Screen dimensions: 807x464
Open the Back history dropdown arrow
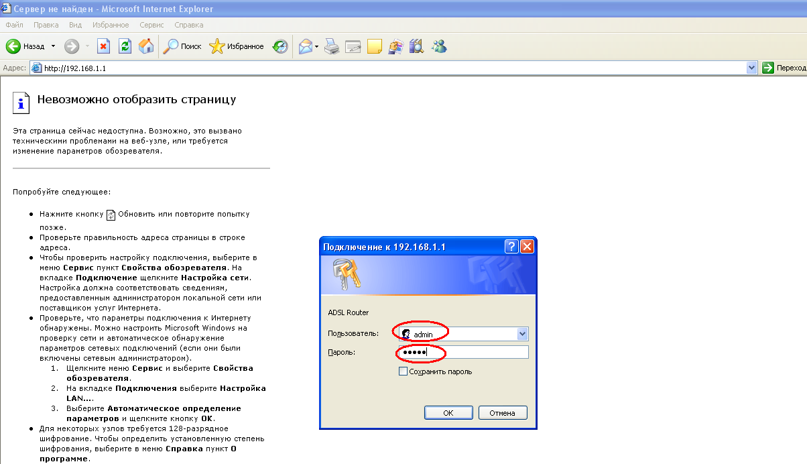pos(54,46)
